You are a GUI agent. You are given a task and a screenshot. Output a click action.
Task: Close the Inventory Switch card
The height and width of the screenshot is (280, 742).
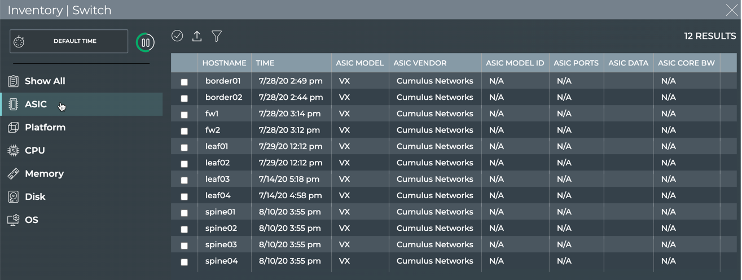(x=731, y=10)
